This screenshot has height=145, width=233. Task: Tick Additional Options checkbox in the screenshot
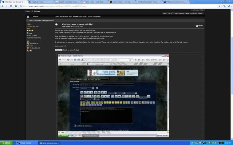pyautogui.click(x=75, y=126)
